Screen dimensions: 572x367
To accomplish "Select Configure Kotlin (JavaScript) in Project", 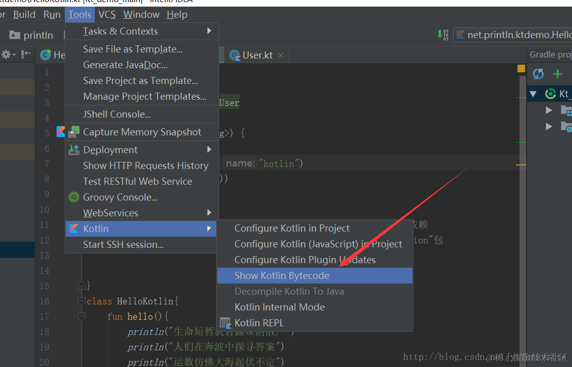I will 315,244.
